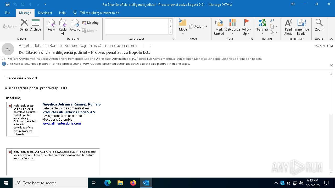The height and width of the screenshot is (188, 335).
Task: Open the Customize Quick Access Toolbar dropdown
Action: click(x=46, y=4)
